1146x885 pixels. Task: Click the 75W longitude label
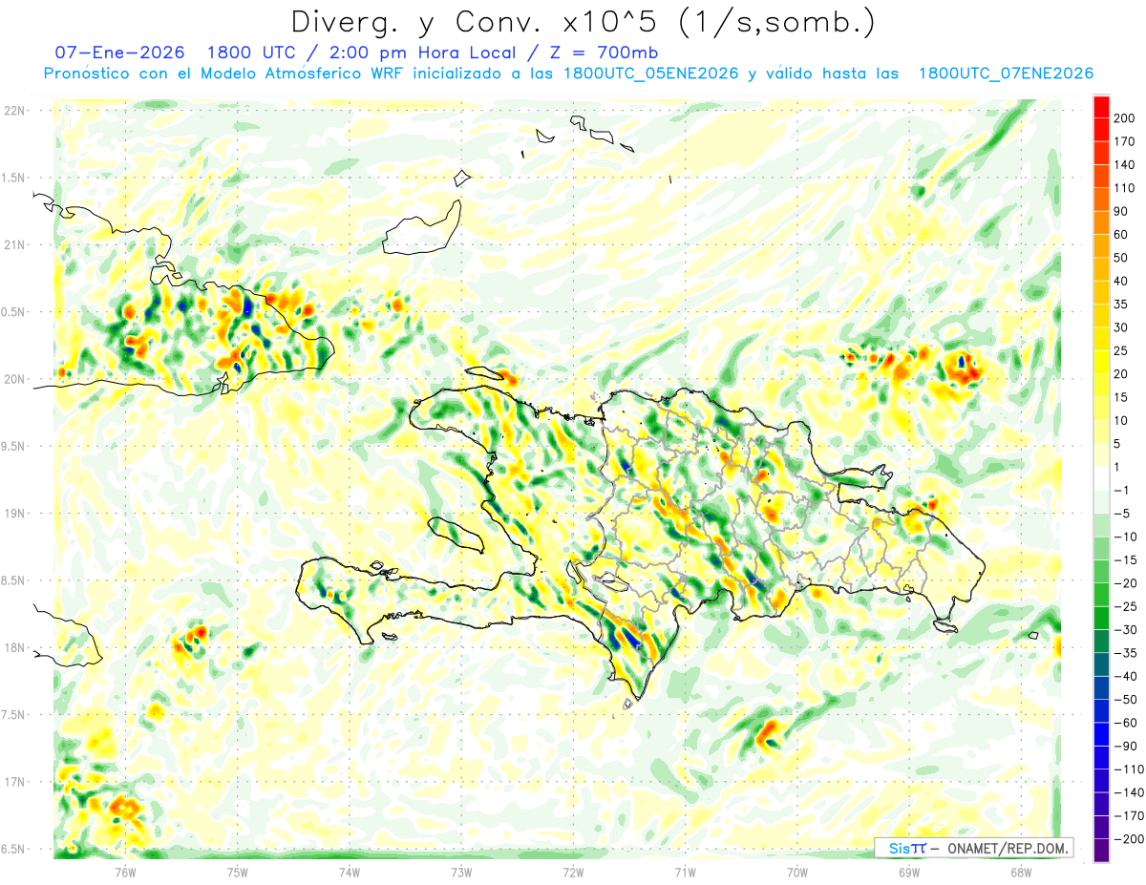(x=238, y=873)
